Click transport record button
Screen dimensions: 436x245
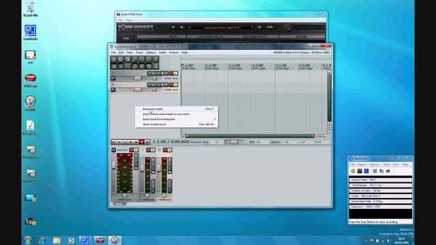pos(142,142)
